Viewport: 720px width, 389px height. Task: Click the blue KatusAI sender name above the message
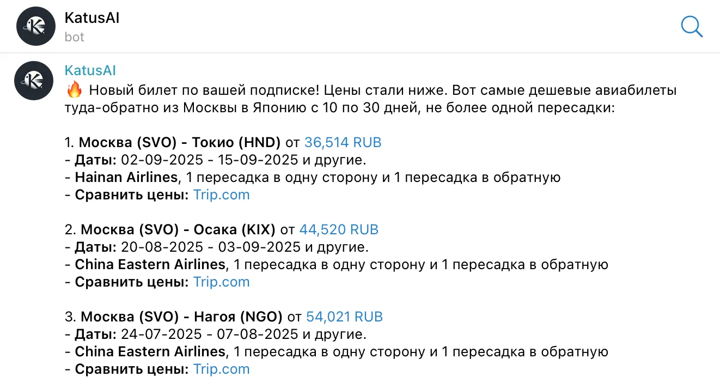tap(90, 71)
